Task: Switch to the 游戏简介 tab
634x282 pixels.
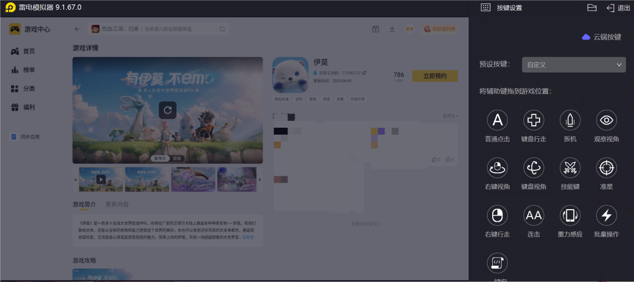Action: coord(85,205)
